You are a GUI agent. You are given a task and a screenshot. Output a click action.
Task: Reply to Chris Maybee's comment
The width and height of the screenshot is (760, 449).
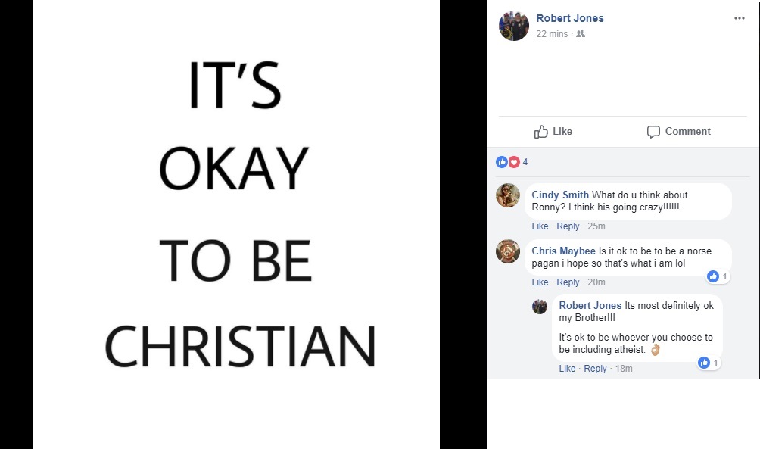coord(568,282)
